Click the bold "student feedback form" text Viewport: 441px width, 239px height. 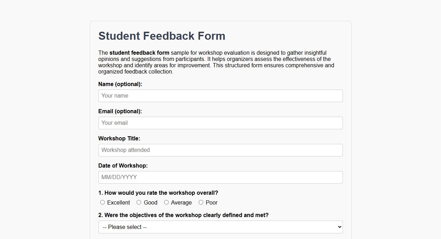[139, 53]
